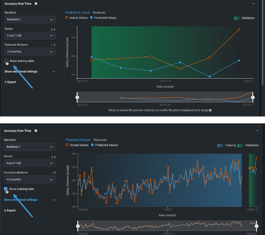Click the info icon beside Accuracy Over Time in lower panel
Screen dimensions: 265x235
coord(36,131)
